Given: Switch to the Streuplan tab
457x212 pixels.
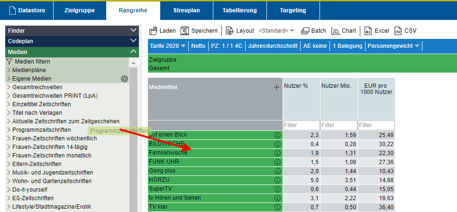Looking at the screenshot, I should (186, 10).
